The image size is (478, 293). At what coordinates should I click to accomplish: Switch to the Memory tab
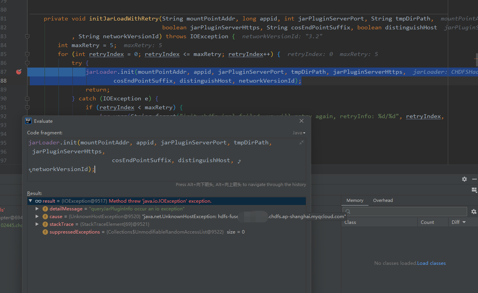pyautogui.click(x=355, y=200)
